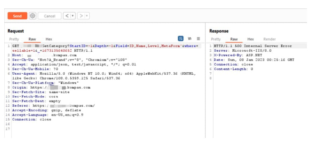
Task: Toggle the blue message wrap icon in Request
Action: [x=181, y=39]
